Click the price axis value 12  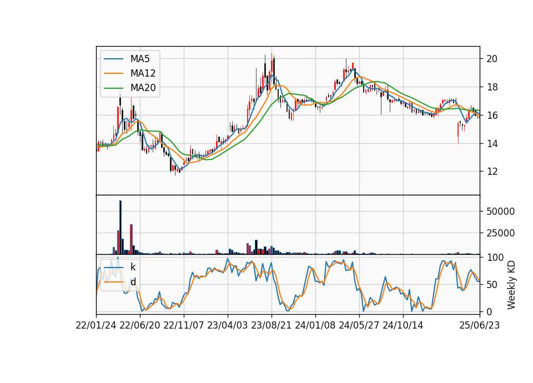(492, 172)
